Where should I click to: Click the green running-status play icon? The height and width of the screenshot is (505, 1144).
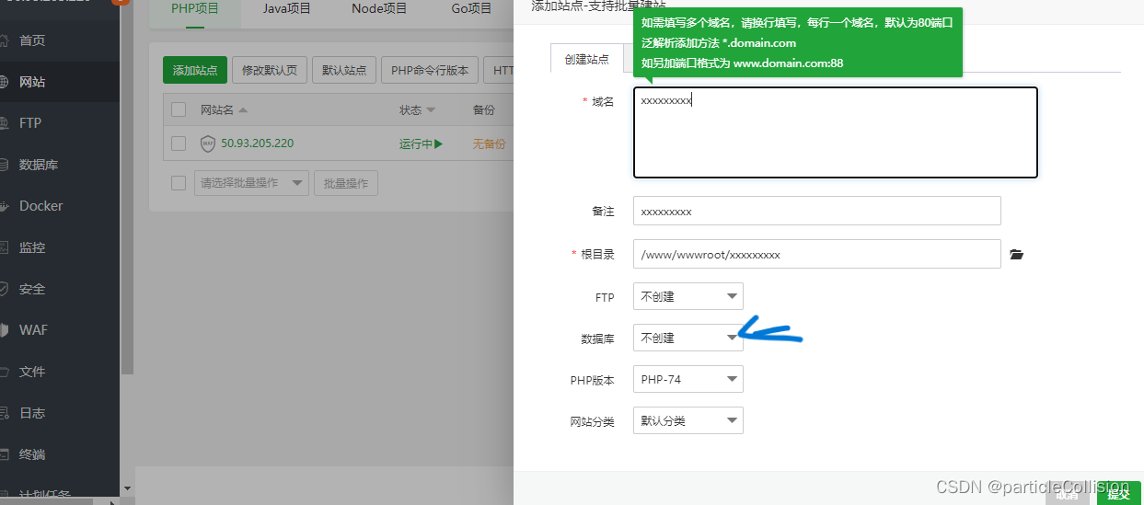[439, 144]
